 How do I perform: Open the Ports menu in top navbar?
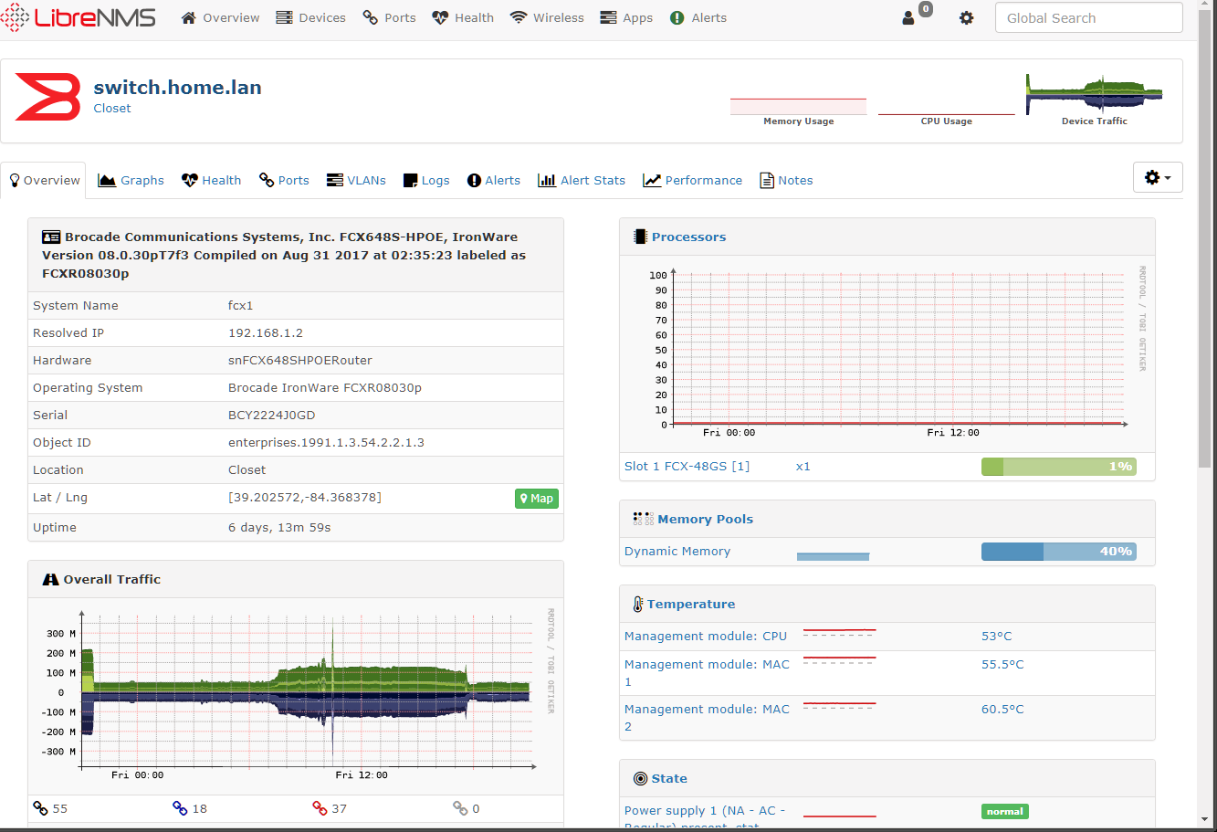click(389, 17)
